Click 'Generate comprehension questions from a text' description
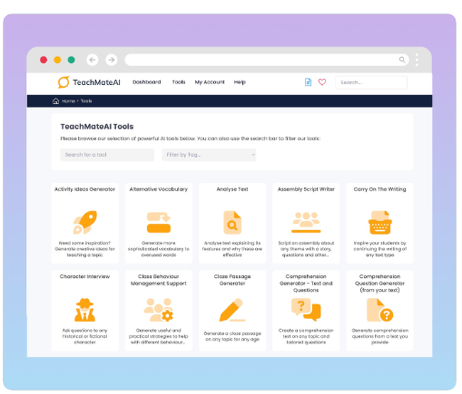The width and height of the screenshot is (462, 394). (x=380, y=336)
